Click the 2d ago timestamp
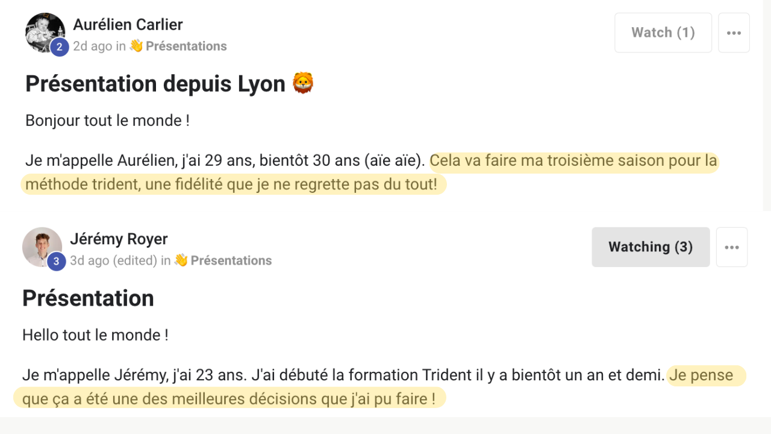This screenshot has width=771, height=434. pyautogui.click(x=93, y=46)
